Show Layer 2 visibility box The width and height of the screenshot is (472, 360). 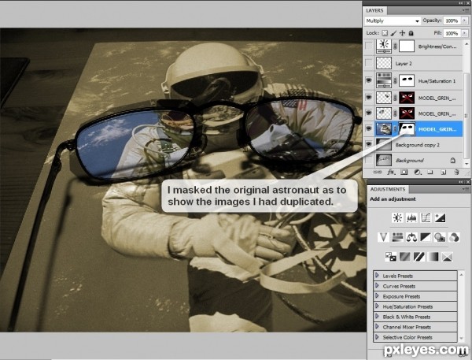[x=368, y=63]
